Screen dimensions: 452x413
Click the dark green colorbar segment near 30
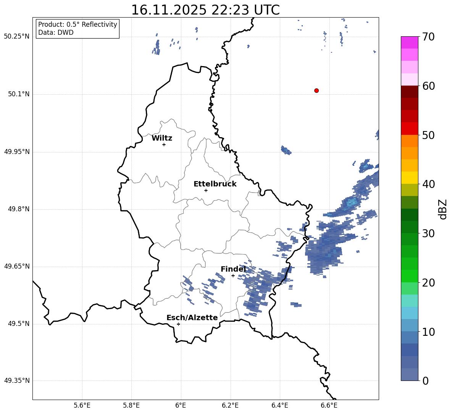click(410, 227)
